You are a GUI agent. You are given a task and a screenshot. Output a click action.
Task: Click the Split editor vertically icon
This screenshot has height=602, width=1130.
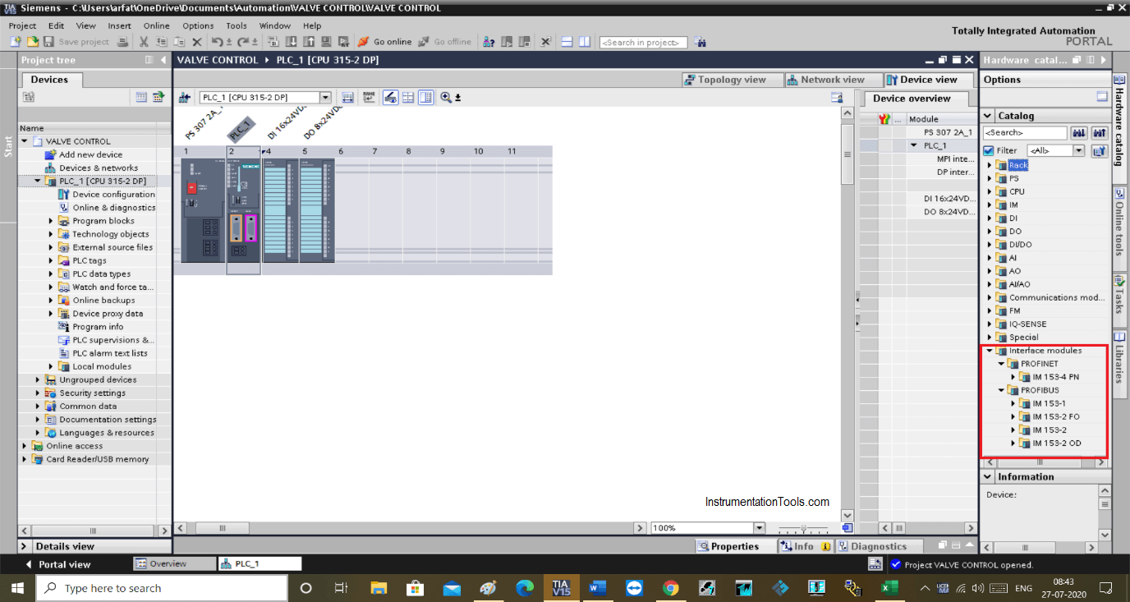coord(584,41)
